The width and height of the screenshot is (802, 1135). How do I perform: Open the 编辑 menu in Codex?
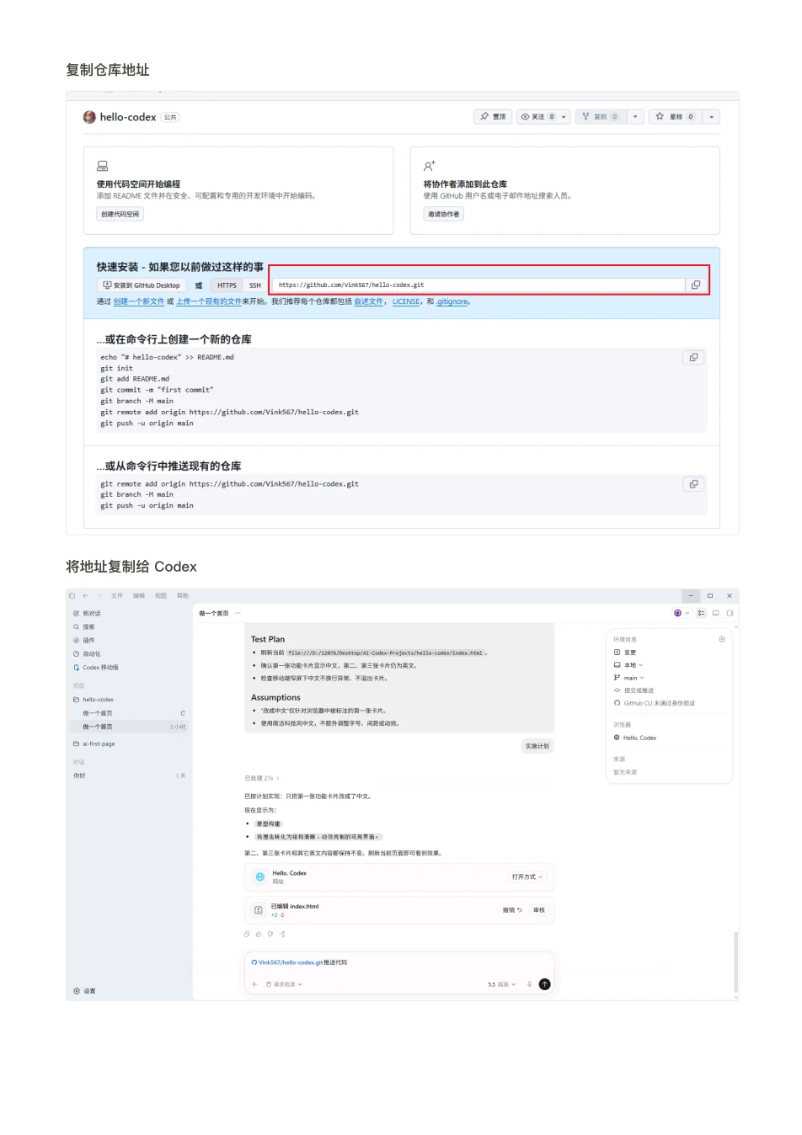[x=139, y=595]
